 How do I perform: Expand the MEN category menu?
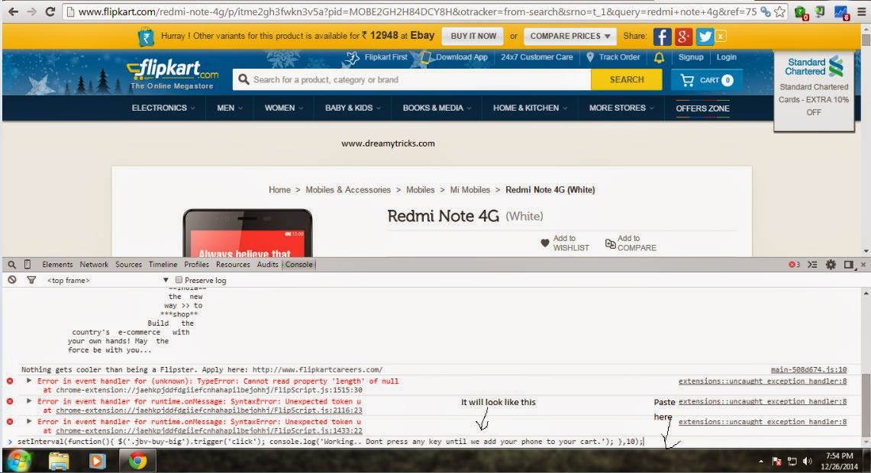click(230, 108)
